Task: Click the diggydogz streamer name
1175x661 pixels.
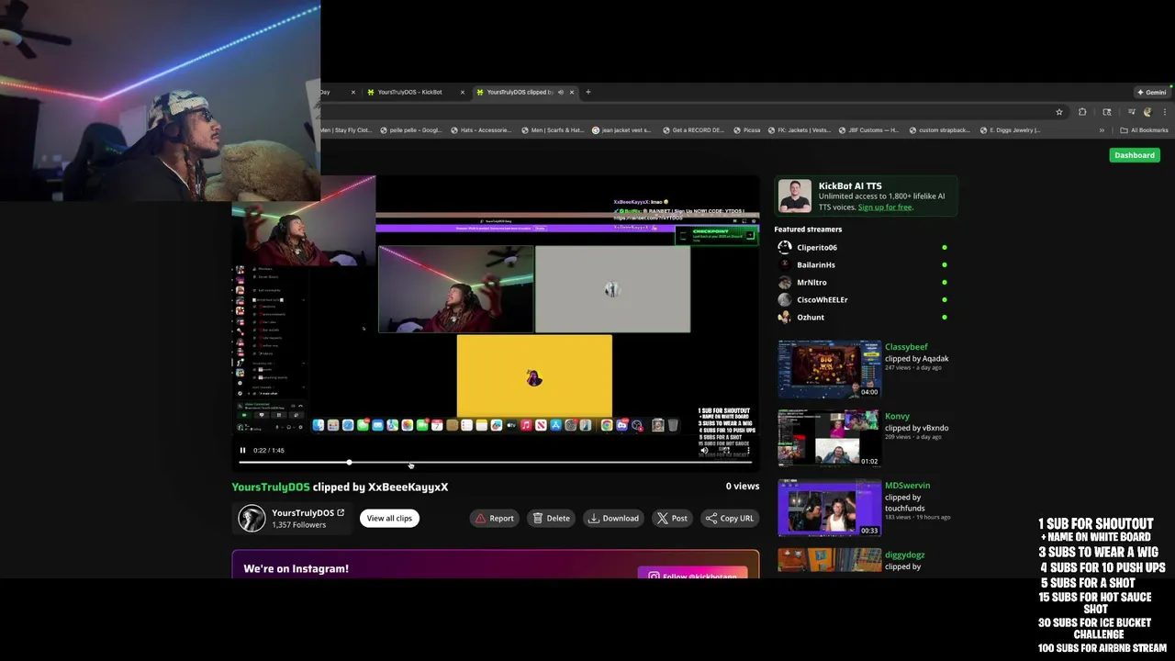Action: point(904,555)
